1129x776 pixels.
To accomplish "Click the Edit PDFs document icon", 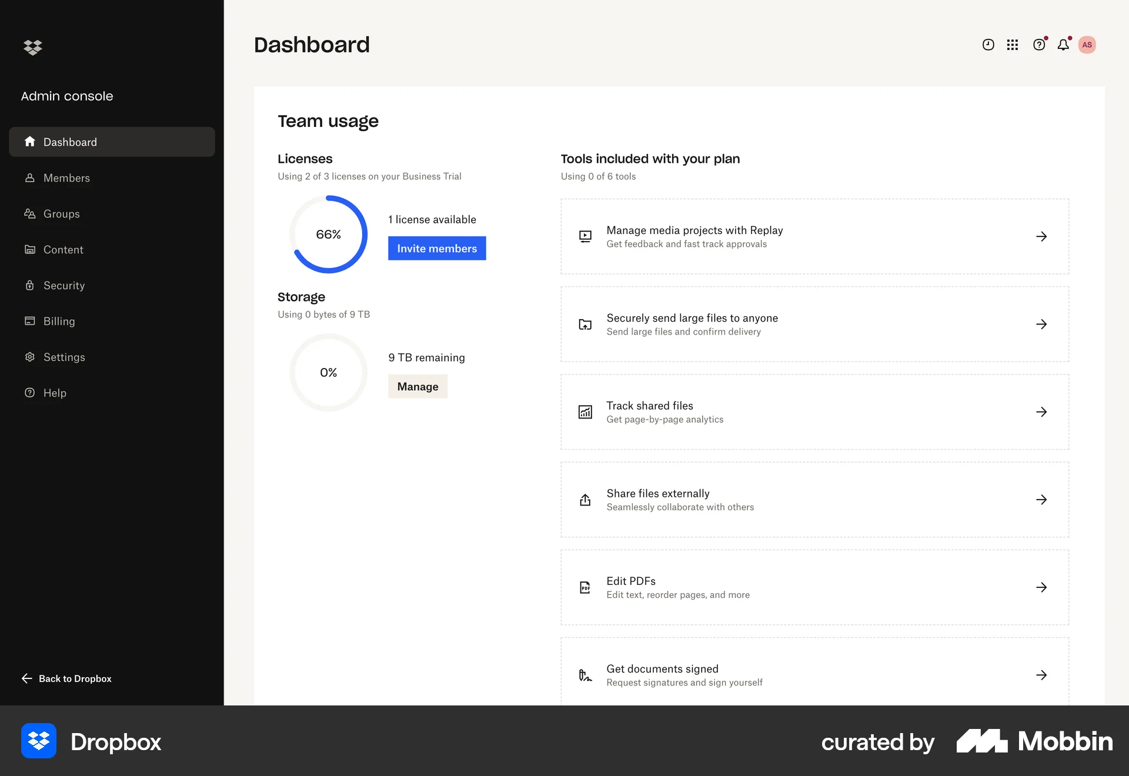I will pyautogui.click(x=585, y=587).
